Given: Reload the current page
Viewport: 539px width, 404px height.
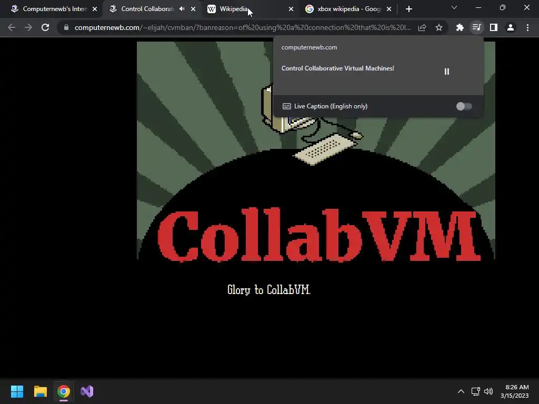Looking at the screenshot, I should click(45, 27).
